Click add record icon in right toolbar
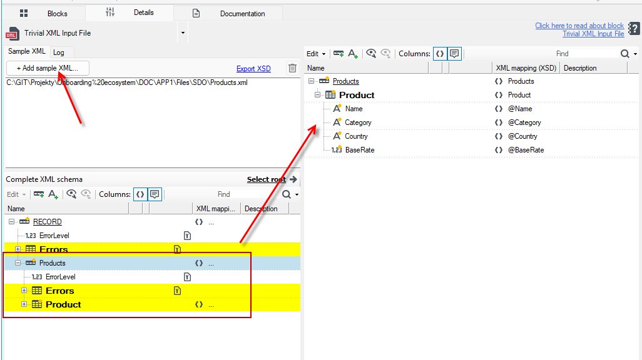This screenshot has height=360, width=642. point(338,54)
